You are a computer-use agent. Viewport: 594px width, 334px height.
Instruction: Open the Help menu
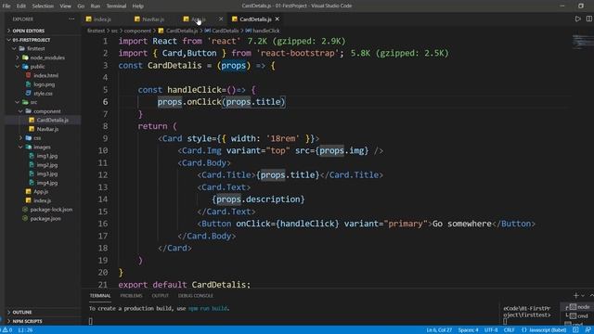tap(138, 6)
